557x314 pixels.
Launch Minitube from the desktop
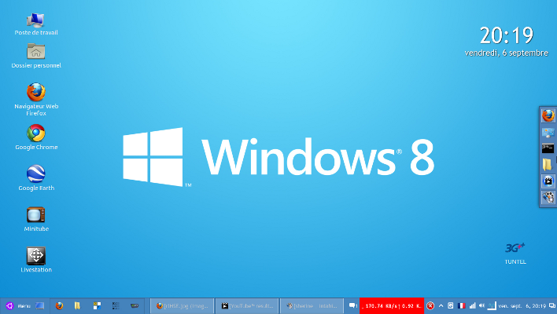click(x=35, y=215)
